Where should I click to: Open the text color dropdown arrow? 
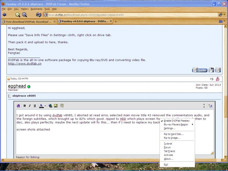click(x=45, y=106)
